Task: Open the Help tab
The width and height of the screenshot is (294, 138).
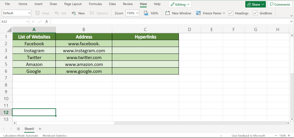Action: coord(157,4)
